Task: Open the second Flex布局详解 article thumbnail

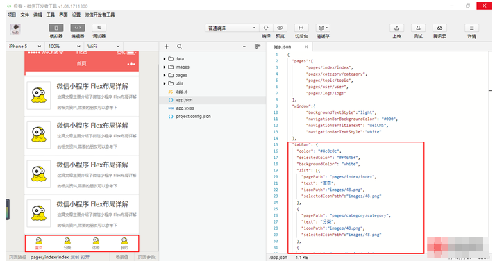Action: click(x=39, y=135)
